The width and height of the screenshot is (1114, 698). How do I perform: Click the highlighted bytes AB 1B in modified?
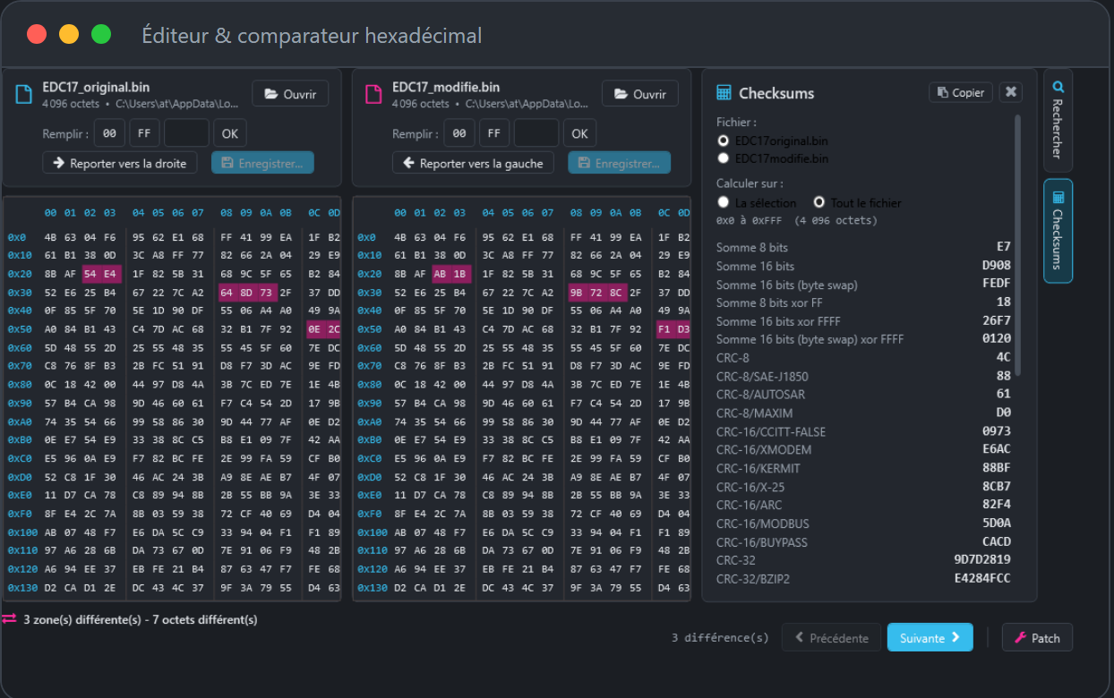tap(451, 275)
